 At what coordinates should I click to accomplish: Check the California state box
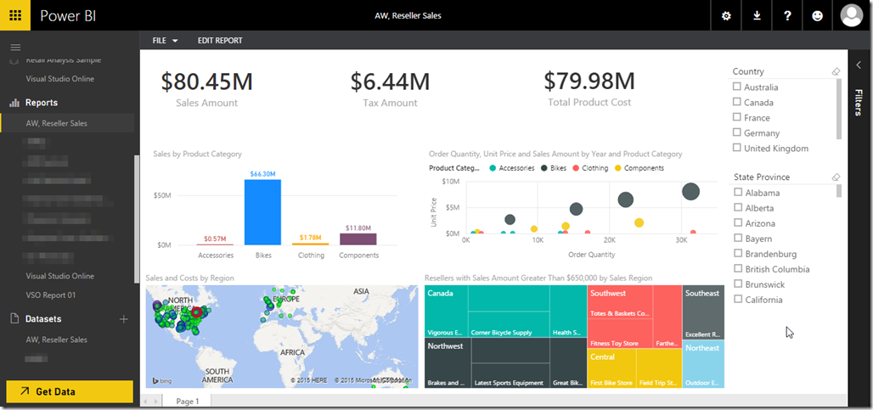coord(738,300)
